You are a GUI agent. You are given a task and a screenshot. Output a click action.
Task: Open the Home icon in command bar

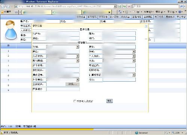pyautogui.click(x=120, y=12)
